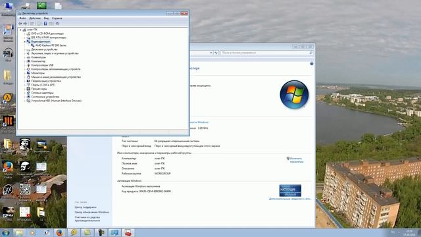The width and height of the screenshot is (421, 237).
Task: Select Мыши и иные указывающие устройства row
Action: [56, 77]
